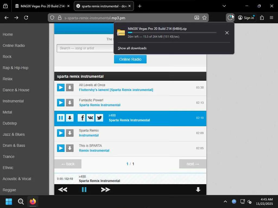Focus the song or artist search field
Screen dimensions: 278x208
(x=85, y=48)
